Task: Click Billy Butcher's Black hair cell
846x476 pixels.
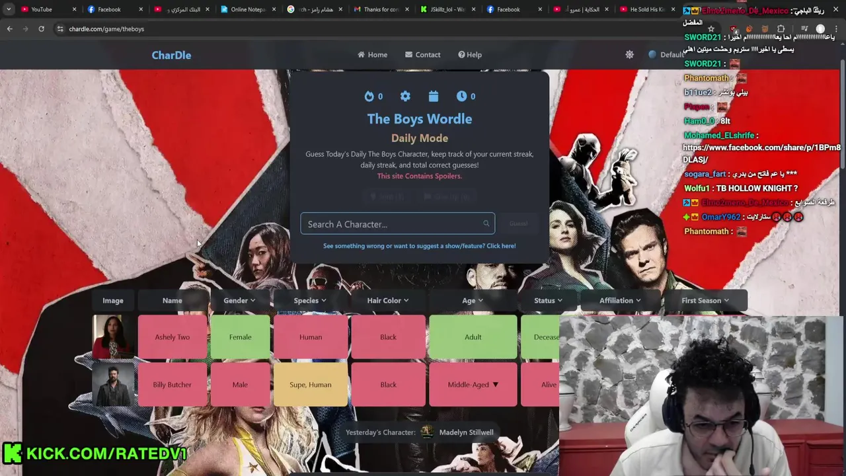Action: (389, 385)
